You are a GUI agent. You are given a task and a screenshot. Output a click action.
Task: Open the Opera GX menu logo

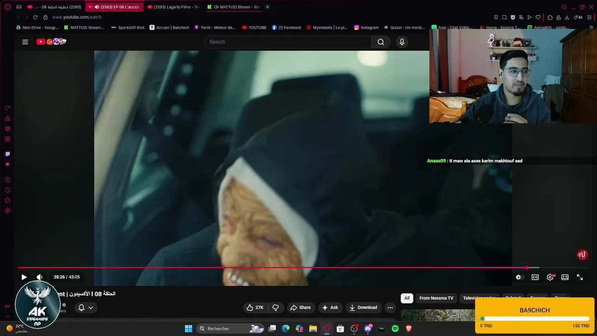tap(7, 7)
